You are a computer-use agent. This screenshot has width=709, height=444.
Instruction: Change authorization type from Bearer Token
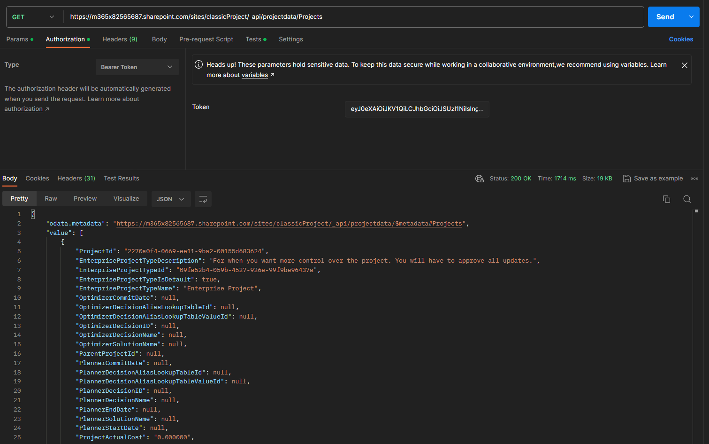[x=137, y=66]
